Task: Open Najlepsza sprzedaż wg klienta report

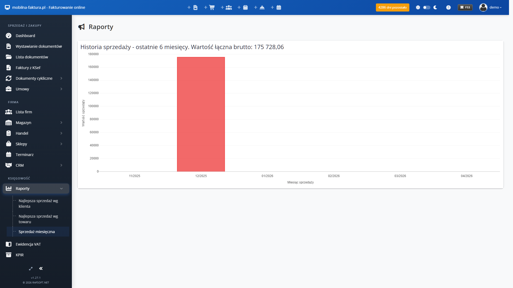Action: (38, 203)
